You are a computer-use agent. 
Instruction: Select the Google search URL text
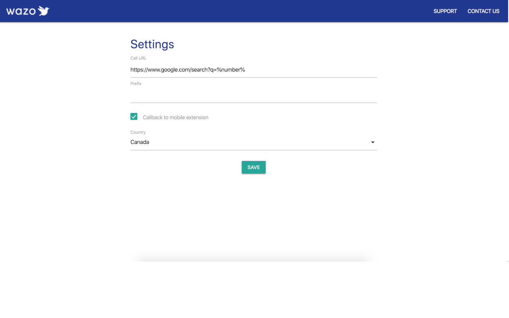(188, 70)
